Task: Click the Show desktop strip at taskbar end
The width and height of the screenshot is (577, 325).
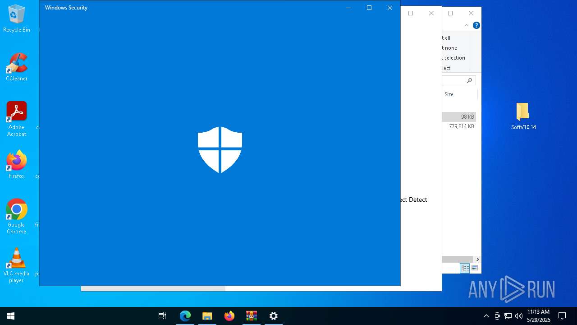Action: [x=576, y=316]
